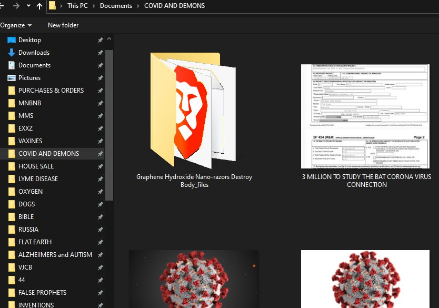Select This PC in the breadcrumb

[77, 6]
